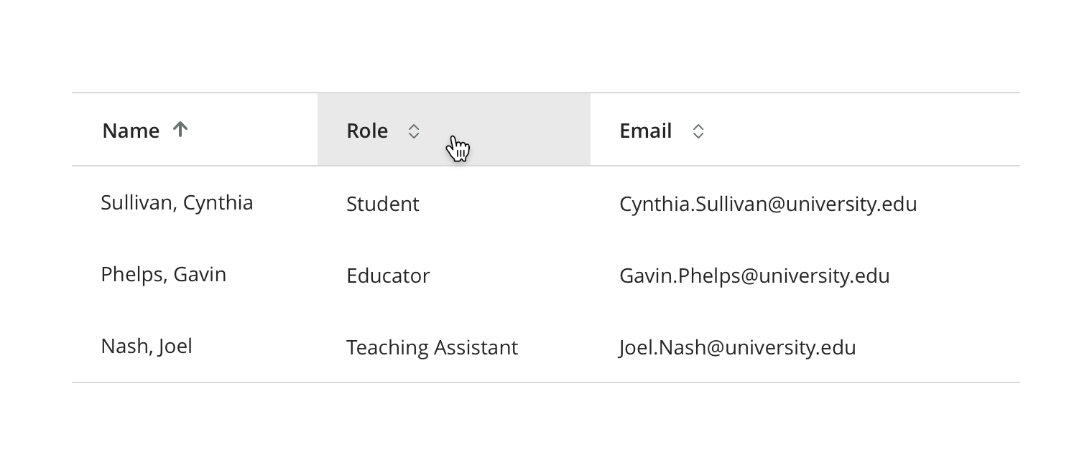Viewport: 1092px width, 475px height.
Task: Click the sort chevrons icon beside Role
Action: [413, 131]
